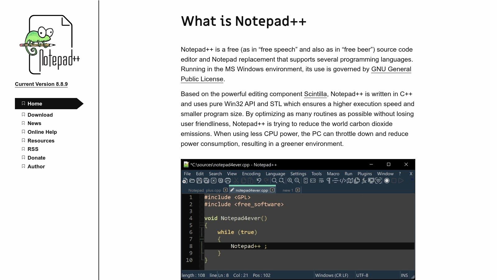Open the Function List with the fx icon
This screenshot has height=280, width=497.
[364, 180]
